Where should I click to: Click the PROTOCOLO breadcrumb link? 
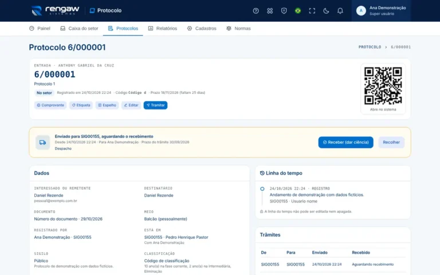370,47
